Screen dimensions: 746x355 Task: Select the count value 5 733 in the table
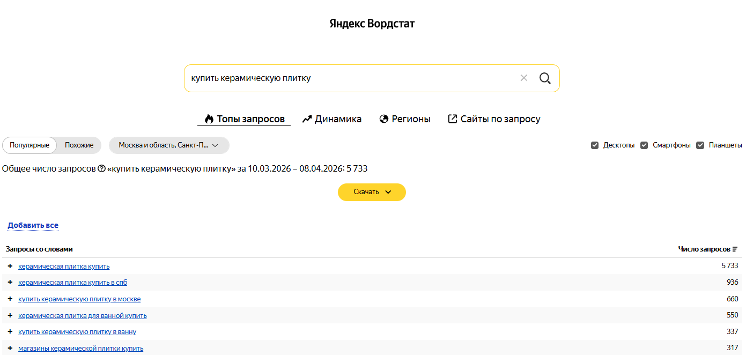729,266
